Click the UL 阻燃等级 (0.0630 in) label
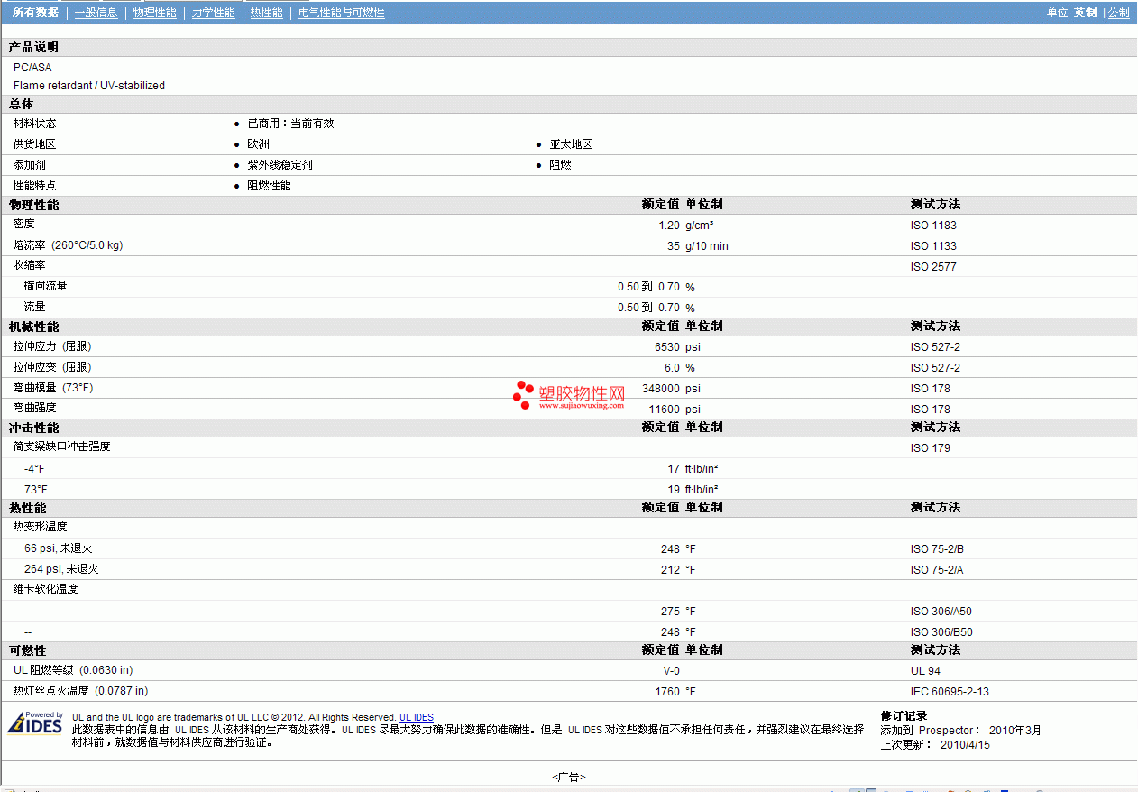This screenshot has width=1138, height=792. (x=73, y=670)
